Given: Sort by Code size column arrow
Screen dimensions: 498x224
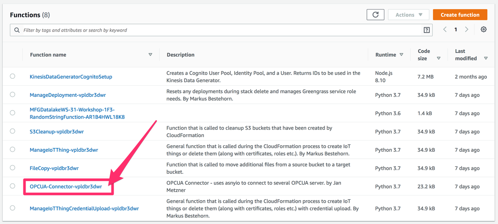Looking at the screenshot, I should pos(439,58).
